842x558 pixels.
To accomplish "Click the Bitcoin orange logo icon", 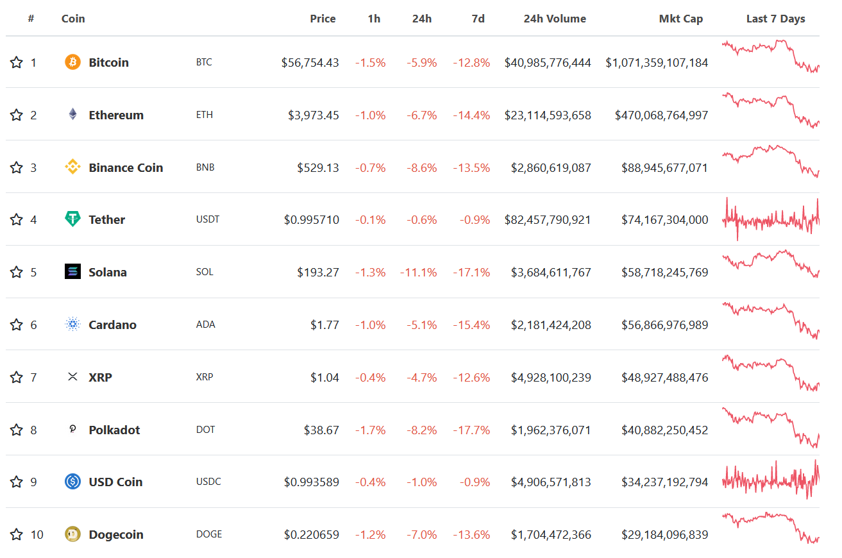I will click(x=73, y=62).
